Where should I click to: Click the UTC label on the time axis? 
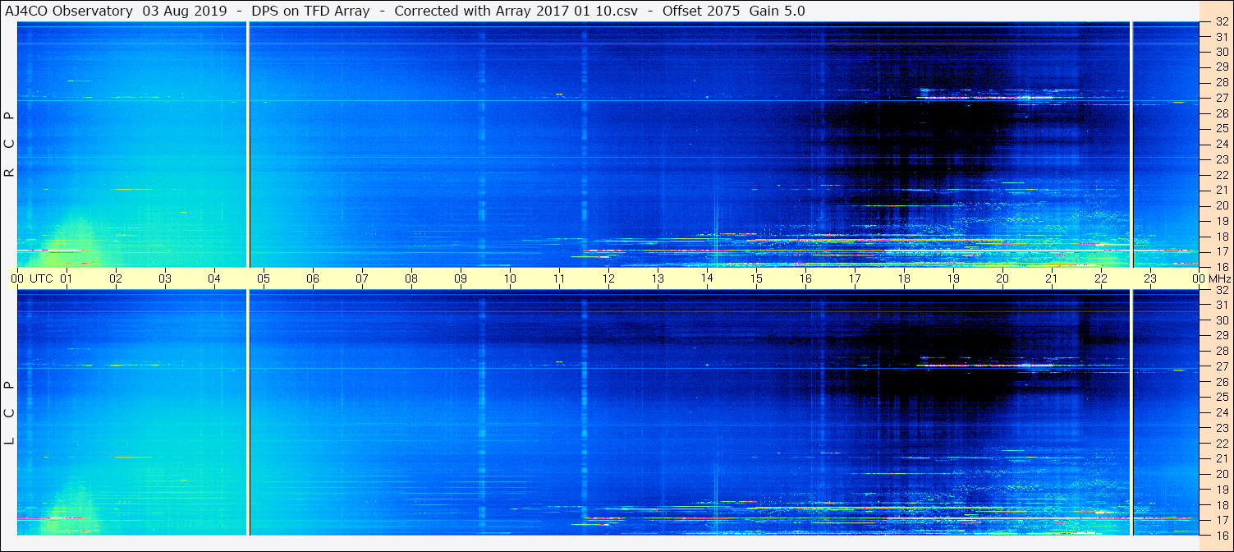[41, 278]
